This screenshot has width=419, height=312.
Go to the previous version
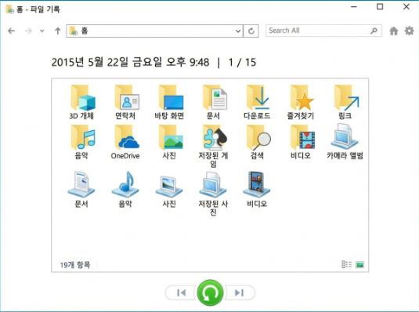click(182, 292)
